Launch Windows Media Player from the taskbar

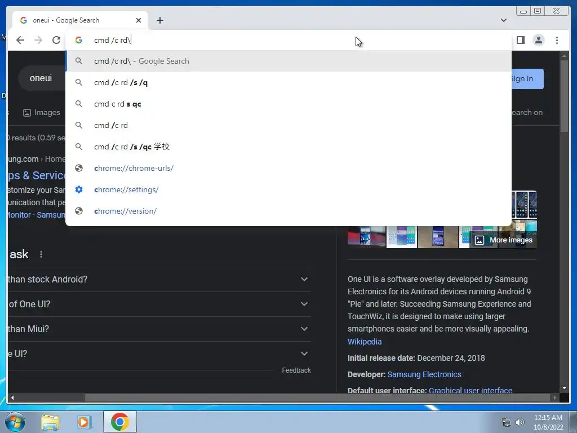[85, 422]
